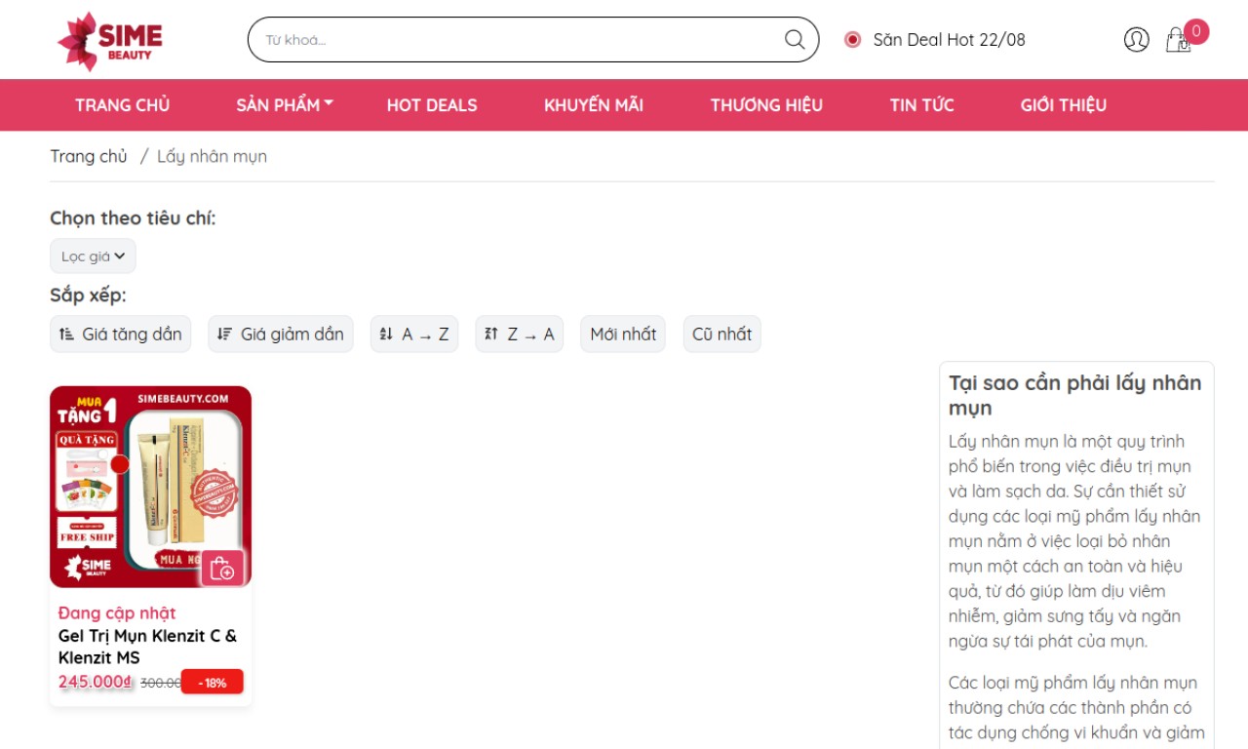The height and width of the screenshot is (749, 1248).
Task: Open the Hot Deals menu item
Action: (x=432, y=105)
